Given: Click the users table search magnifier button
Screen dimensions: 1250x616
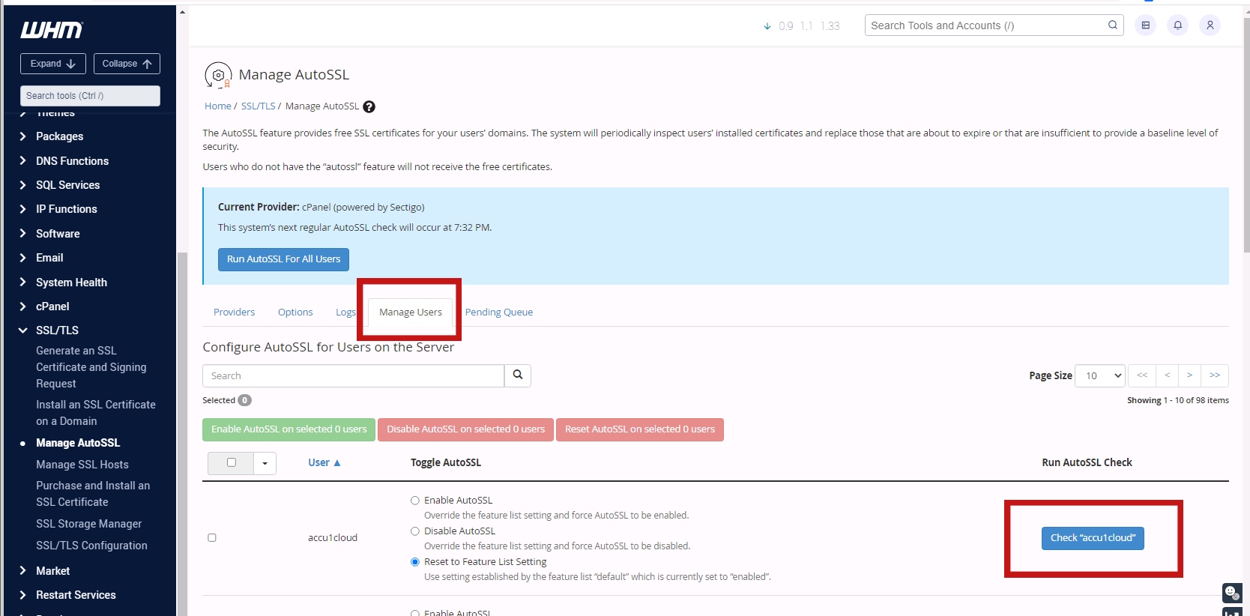Looking at the screenshot, I should pos(518,375).
